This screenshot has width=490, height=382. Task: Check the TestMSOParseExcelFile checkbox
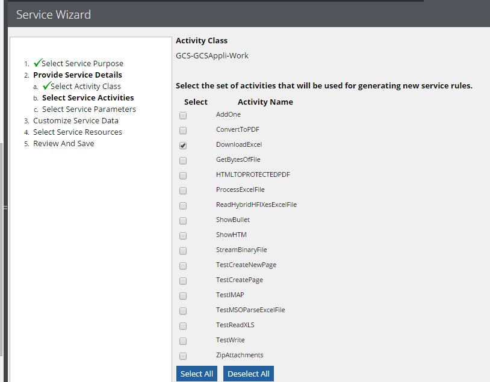click(x=183, y=311)
